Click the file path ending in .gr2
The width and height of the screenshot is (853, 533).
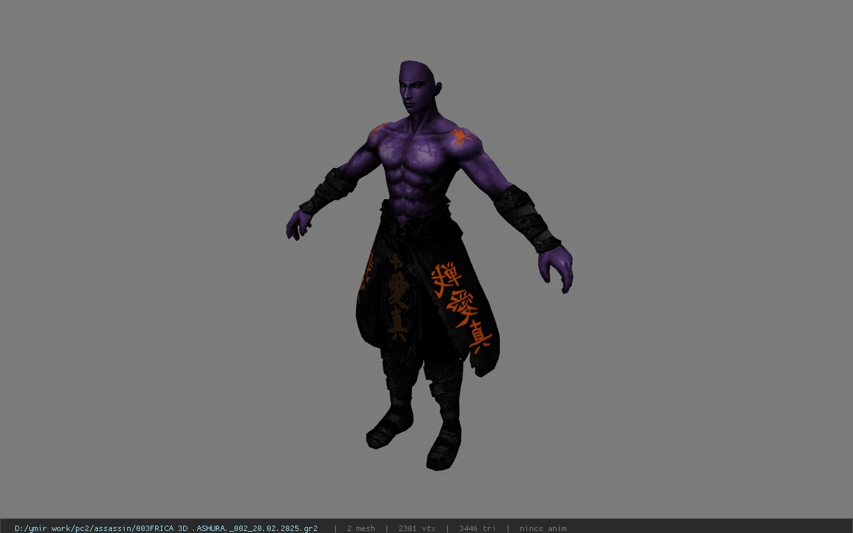166,528
